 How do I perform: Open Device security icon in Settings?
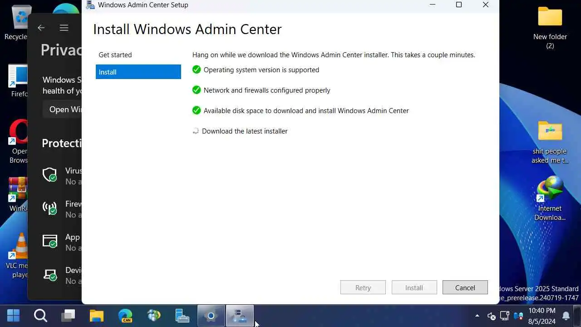pos(50,274)
